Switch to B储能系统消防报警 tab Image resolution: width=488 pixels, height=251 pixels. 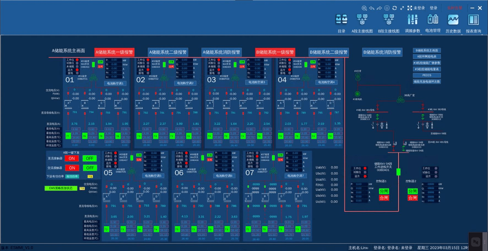[382, 52]
